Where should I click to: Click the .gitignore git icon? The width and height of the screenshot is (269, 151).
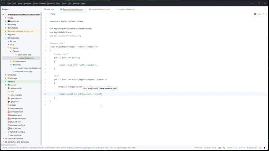[x=8, y=102]
